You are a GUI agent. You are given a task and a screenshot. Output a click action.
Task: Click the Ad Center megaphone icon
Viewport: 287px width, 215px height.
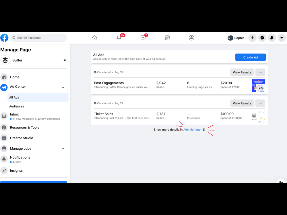click(4, 87)
